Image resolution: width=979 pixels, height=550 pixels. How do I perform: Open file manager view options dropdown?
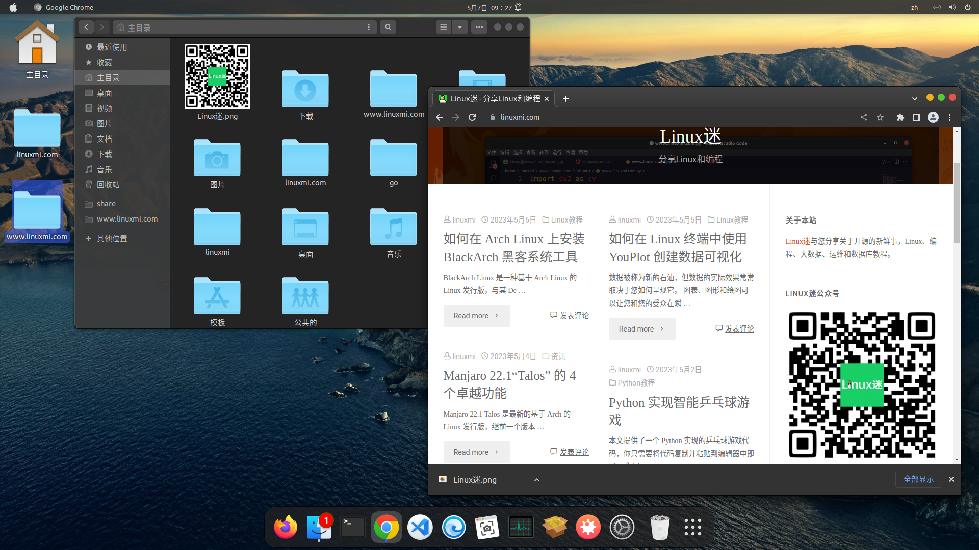coord(460,27)
